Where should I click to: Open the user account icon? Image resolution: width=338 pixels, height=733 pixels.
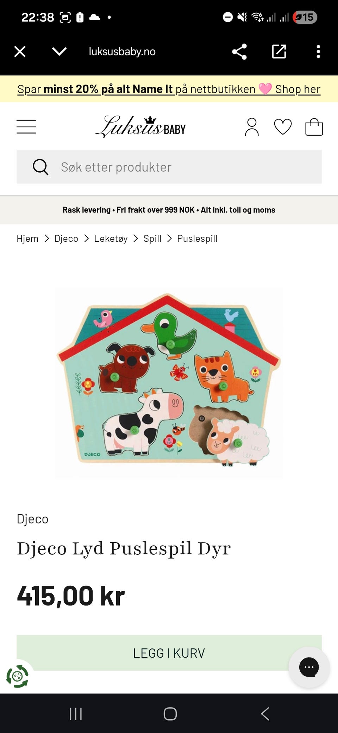pos(252,127)
